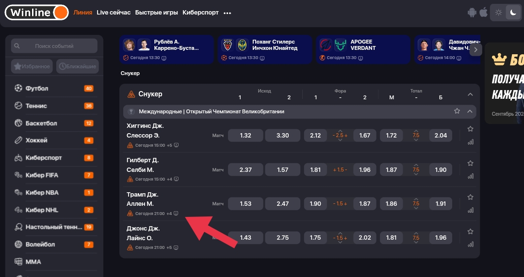Increase handicap value for Гилберт–Селби match
Viewport: 524px width, 277px height.
345,170
